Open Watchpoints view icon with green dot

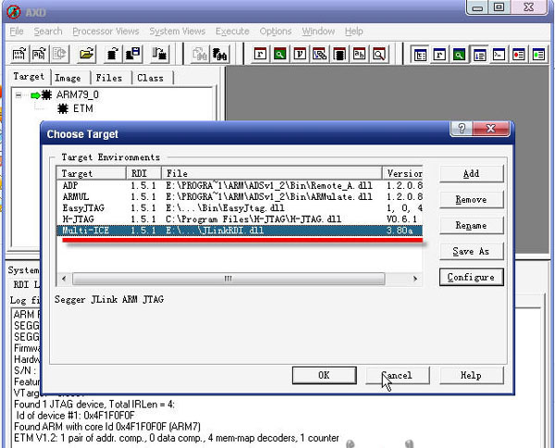coord(538,55)
